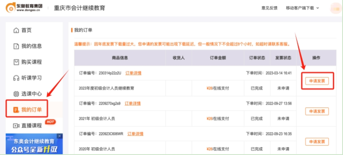Image resolution: width=343 pixels, height=155 pixels.
Task: Click the 订单金额 column header
Action: 218,58
